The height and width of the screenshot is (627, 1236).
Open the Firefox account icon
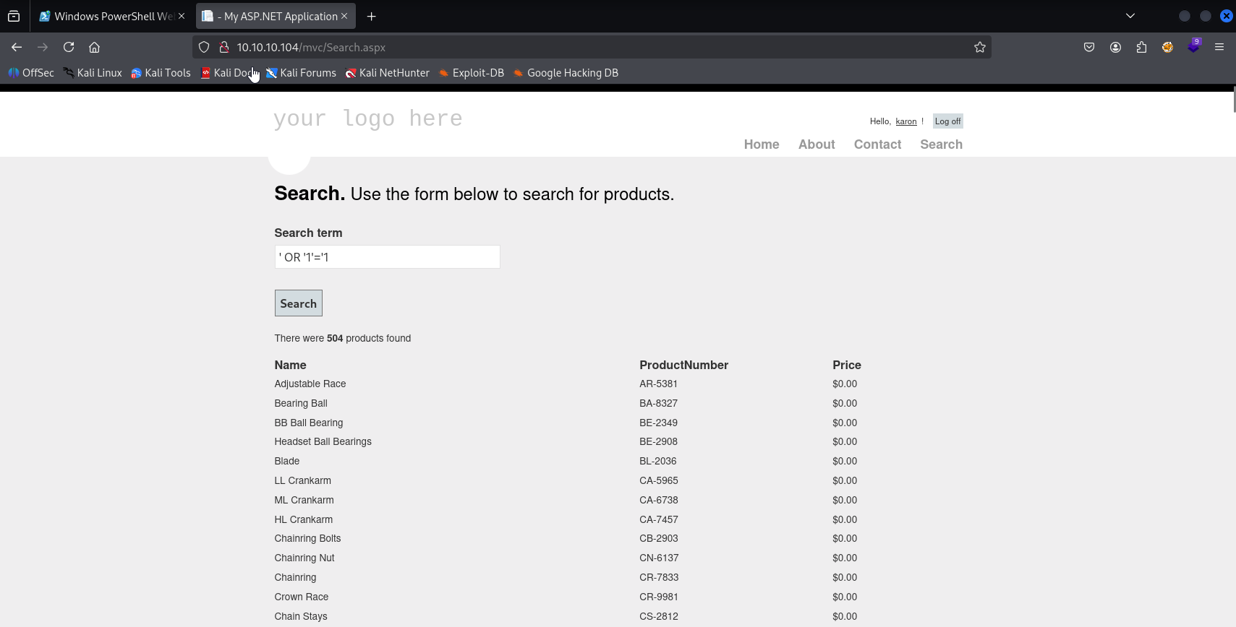pos(1115,47)
